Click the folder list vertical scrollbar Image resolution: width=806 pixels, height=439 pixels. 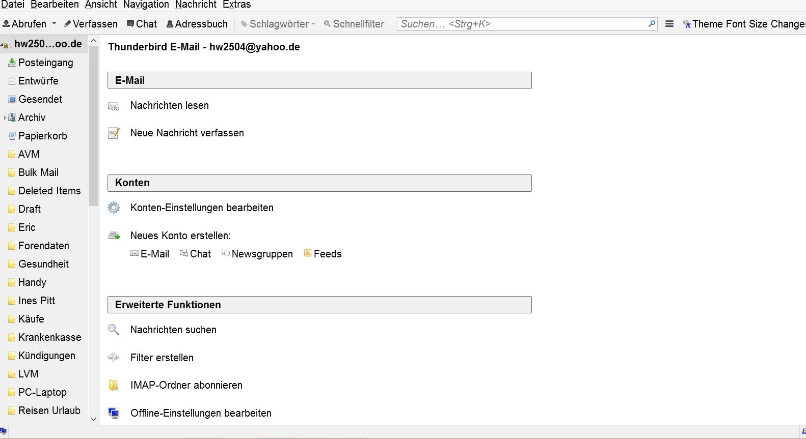click(x=93, y=127)
